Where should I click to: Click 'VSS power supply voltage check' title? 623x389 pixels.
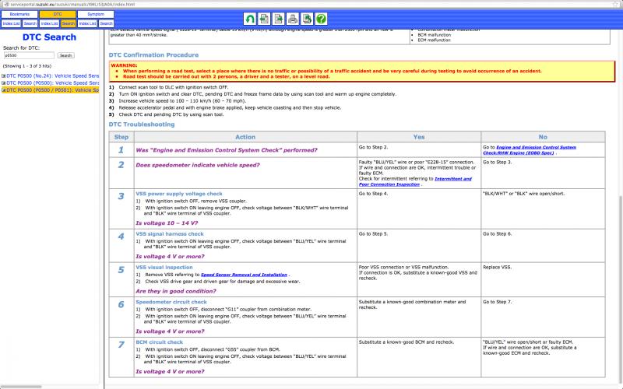click(179, 194)
